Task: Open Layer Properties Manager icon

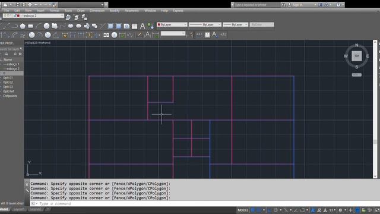Action: (x=68, y=17)
